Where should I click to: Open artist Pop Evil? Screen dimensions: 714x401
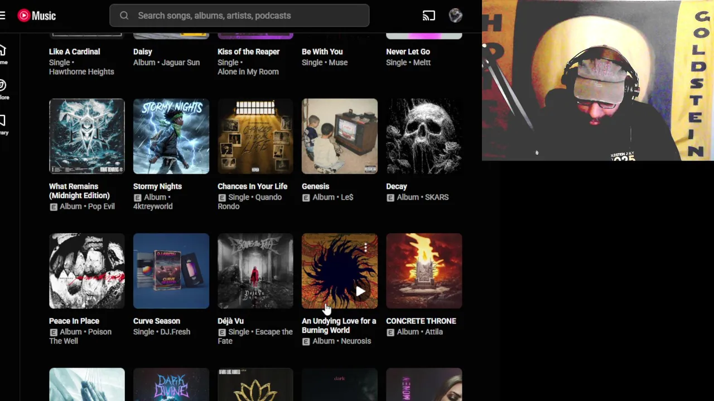(101, 206)
